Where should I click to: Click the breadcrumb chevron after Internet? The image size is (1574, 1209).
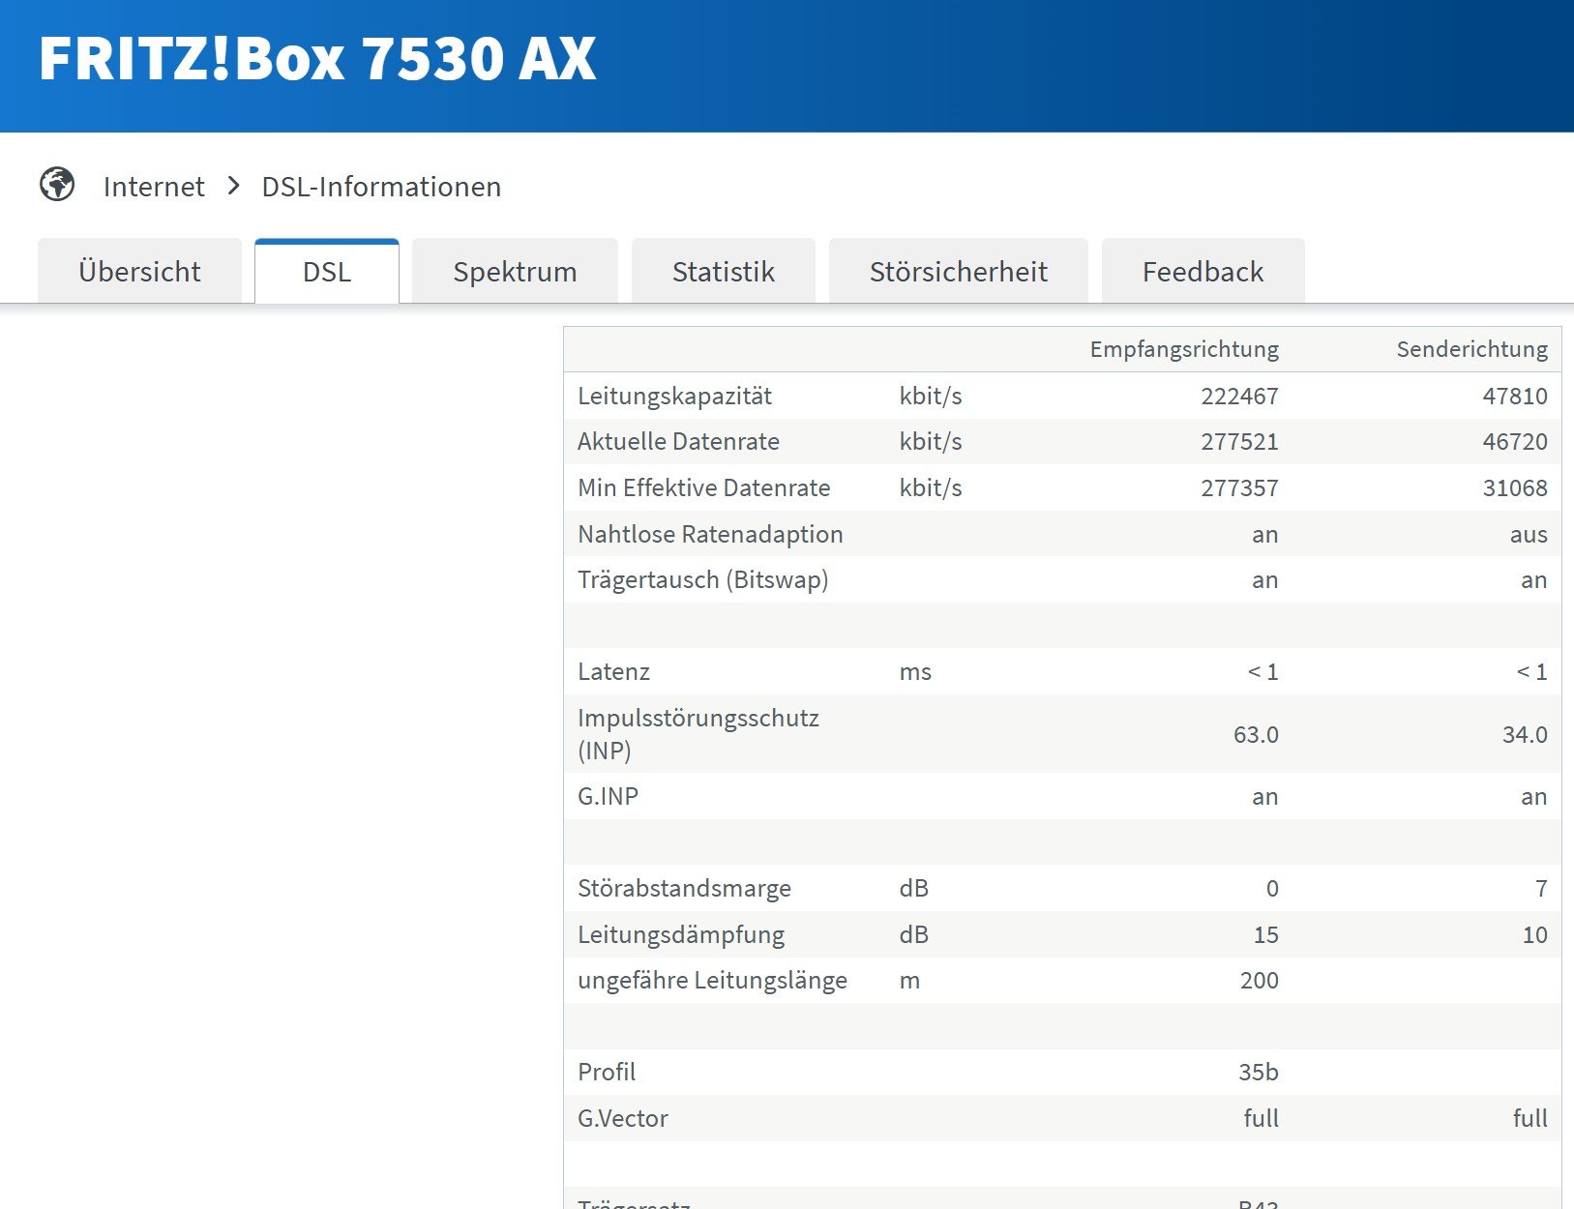[233, 185]
